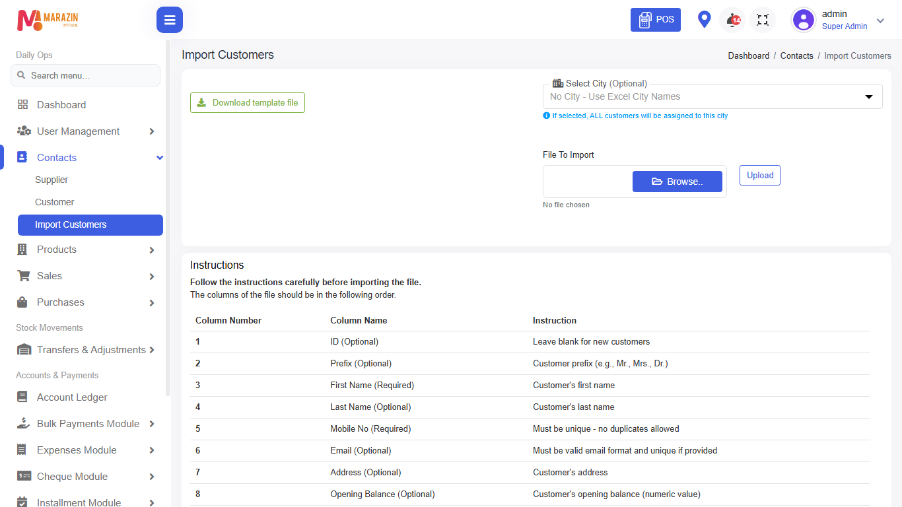
Task: Click the Browse.. file button
Action: coord(677,182)
